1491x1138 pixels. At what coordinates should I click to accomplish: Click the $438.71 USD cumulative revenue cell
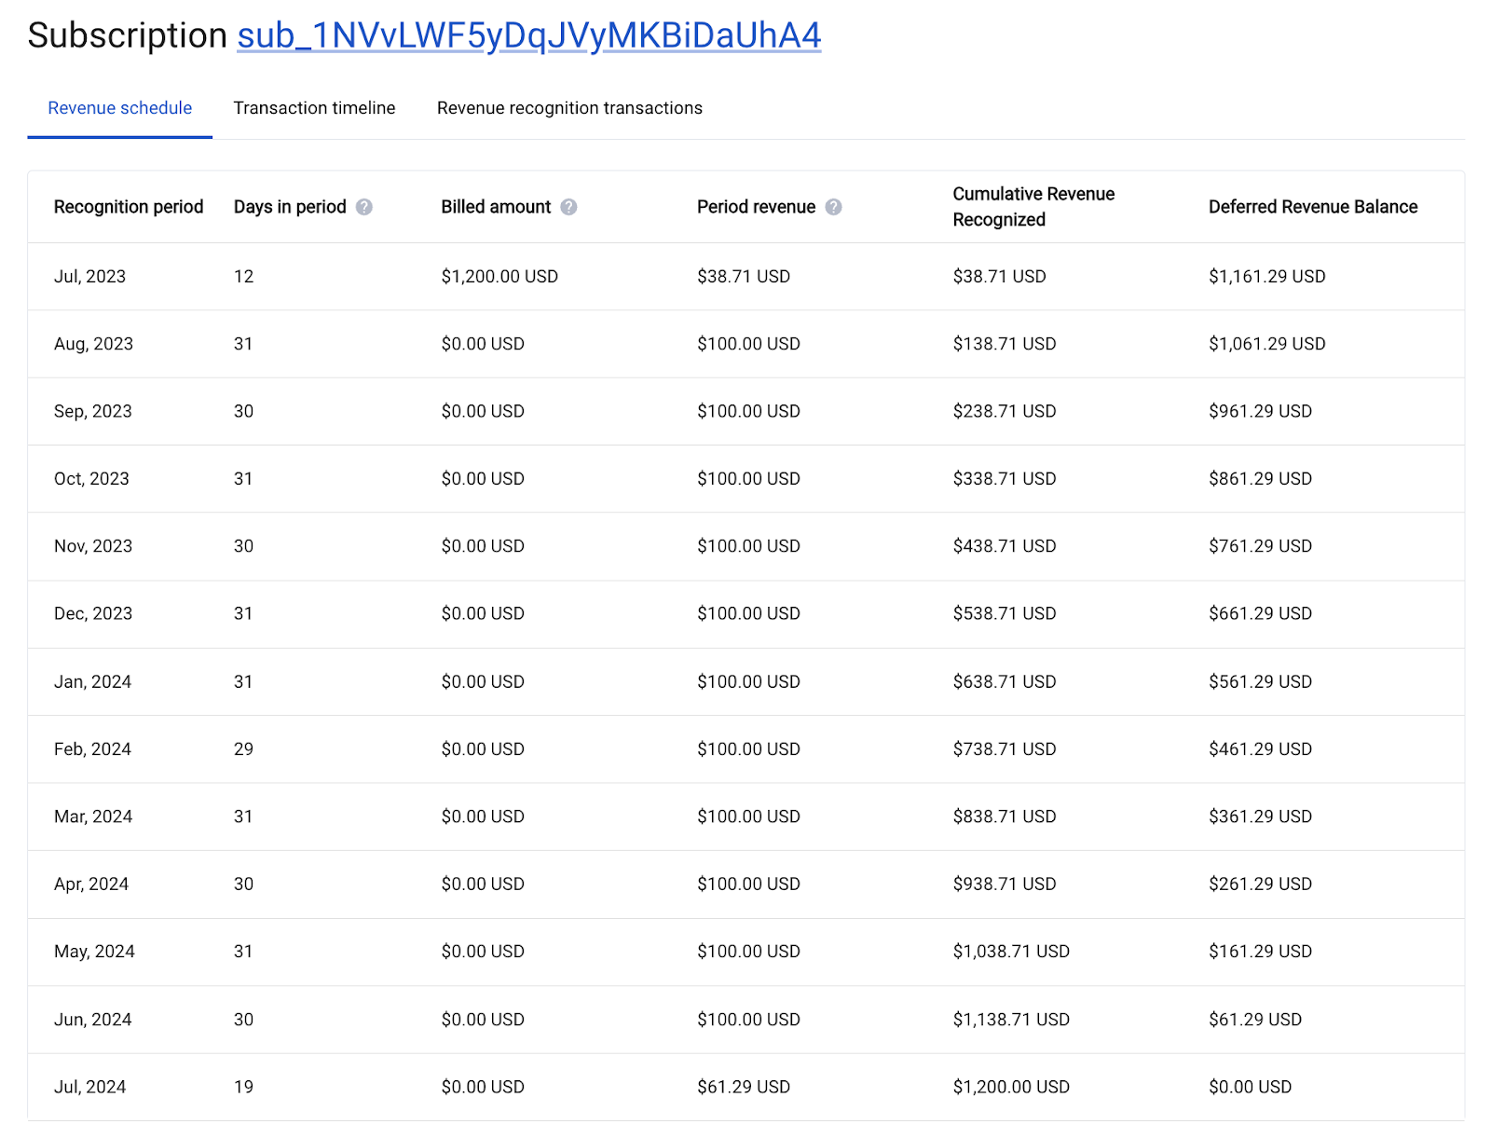click(x=1005, y=546)
